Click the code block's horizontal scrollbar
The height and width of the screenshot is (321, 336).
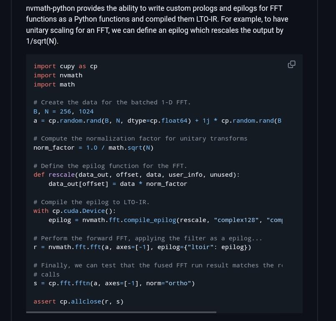tap(121, 312)
